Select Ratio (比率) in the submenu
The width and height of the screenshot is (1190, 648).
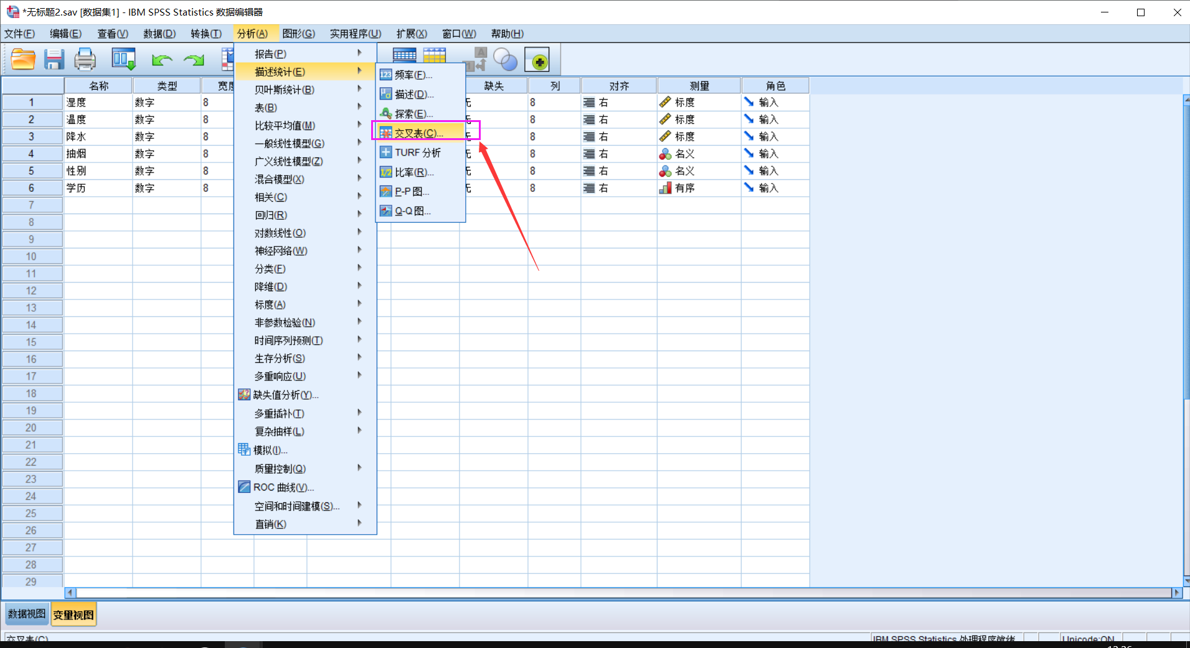pos(420,172)
